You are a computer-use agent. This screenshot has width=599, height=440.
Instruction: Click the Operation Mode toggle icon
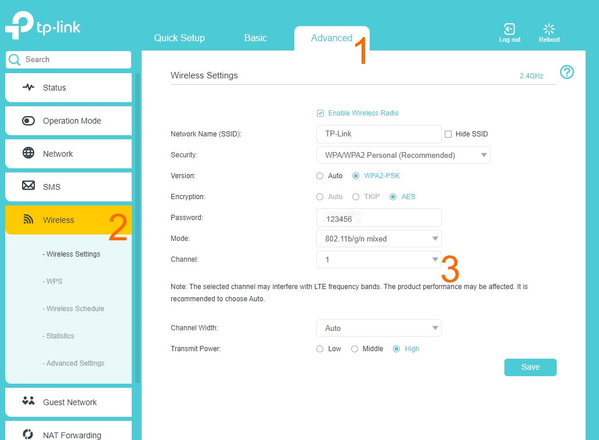tap(28, 121)
